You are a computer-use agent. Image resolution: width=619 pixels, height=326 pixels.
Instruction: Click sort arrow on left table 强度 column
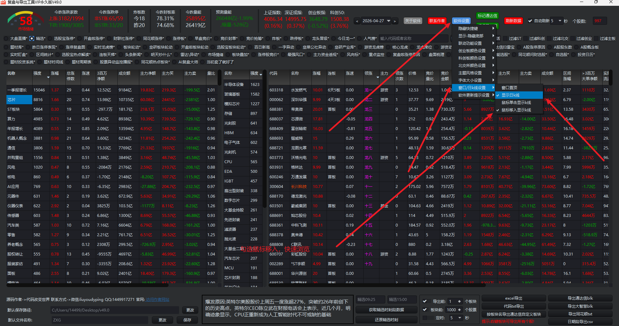[48, 78]
